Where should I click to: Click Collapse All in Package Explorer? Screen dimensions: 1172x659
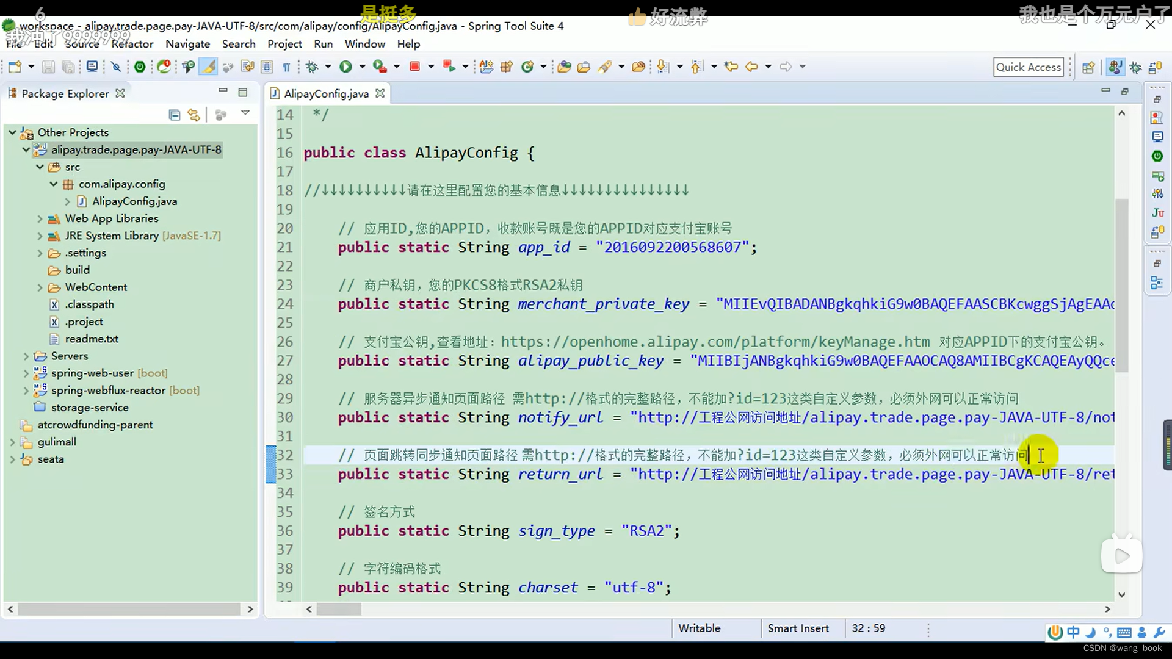[x=175, y=115]
